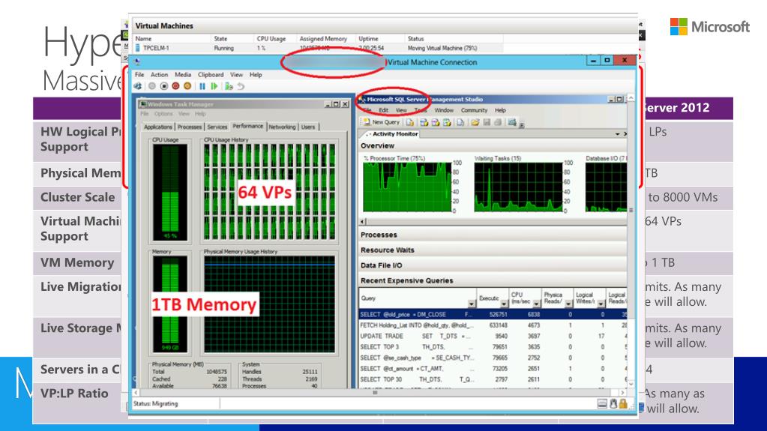Click the Uptime column header in Virtual Machines

pos(368,39)
